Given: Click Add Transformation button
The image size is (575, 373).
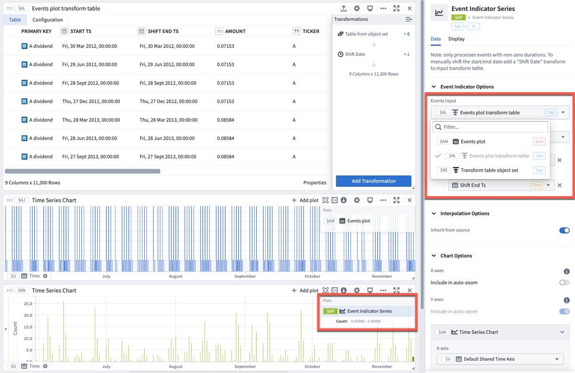Looking at the screenshot, I should [374, 181].
